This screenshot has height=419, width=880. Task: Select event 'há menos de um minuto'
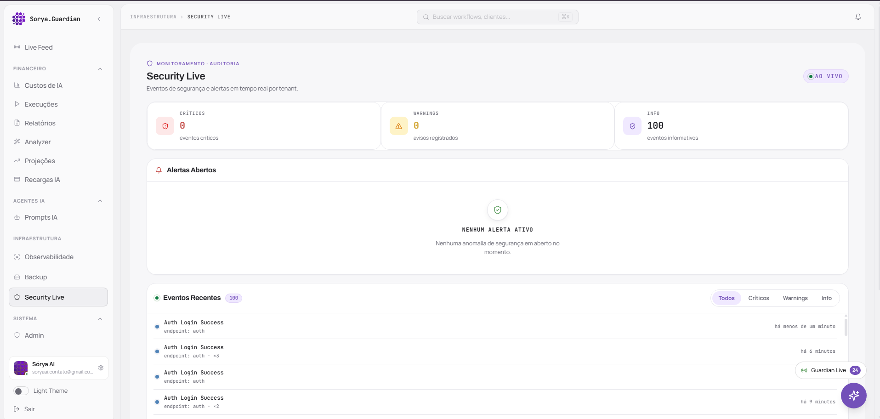click(x=495, y=326)
